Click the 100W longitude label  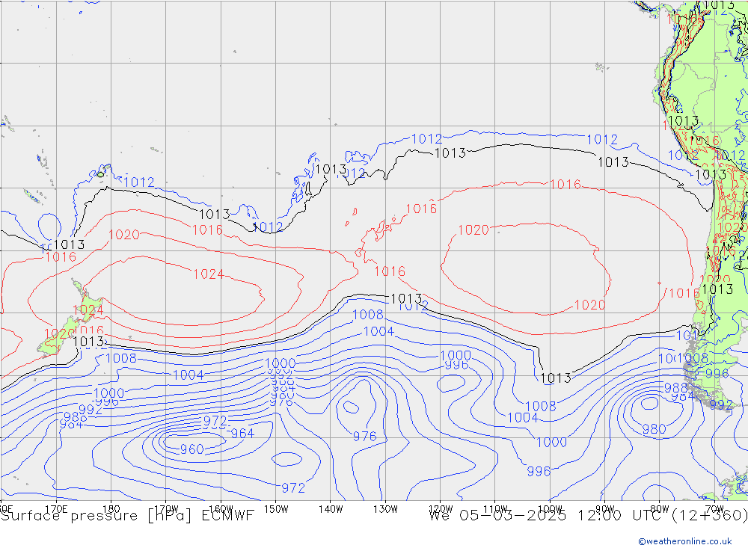tap(550, 509)
